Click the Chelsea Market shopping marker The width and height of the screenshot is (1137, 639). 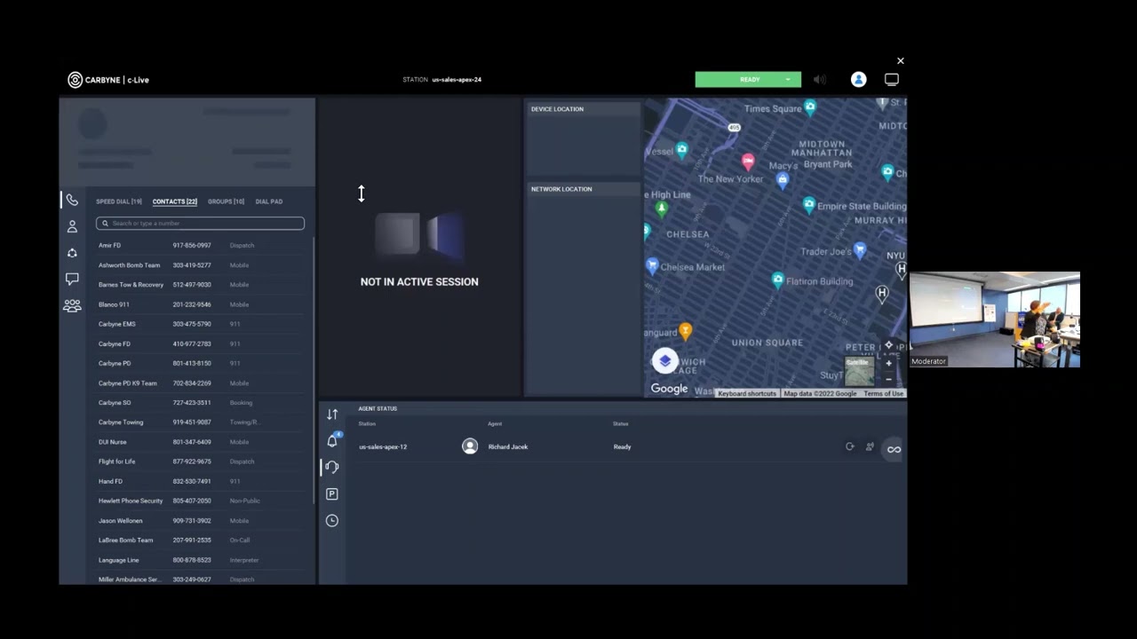point(652,265)
